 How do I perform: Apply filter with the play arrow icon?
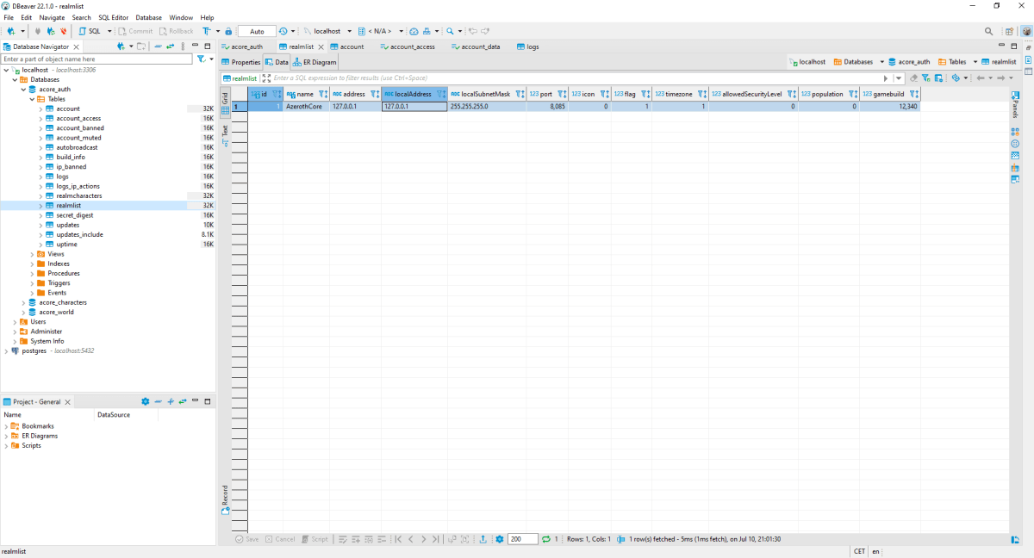(885, 77)
